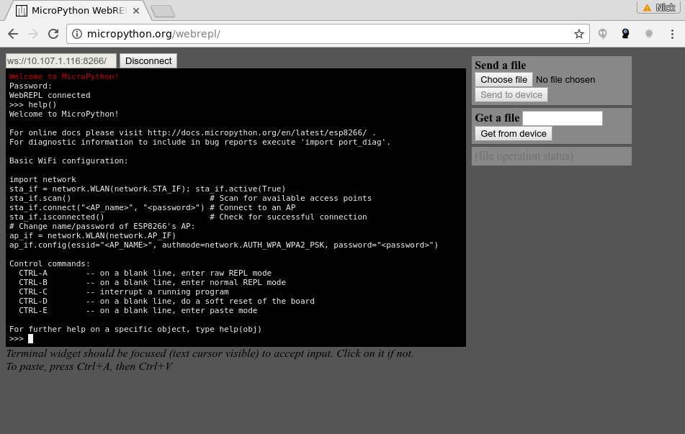The width and height of the screenshot is (685, 434).
Task: Click the webcam extension icon
Action: (625, 34)
